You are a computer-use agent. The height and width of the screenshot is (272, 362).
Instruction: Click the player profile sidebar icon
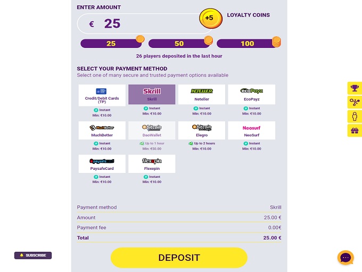click(x=355, y=117)
